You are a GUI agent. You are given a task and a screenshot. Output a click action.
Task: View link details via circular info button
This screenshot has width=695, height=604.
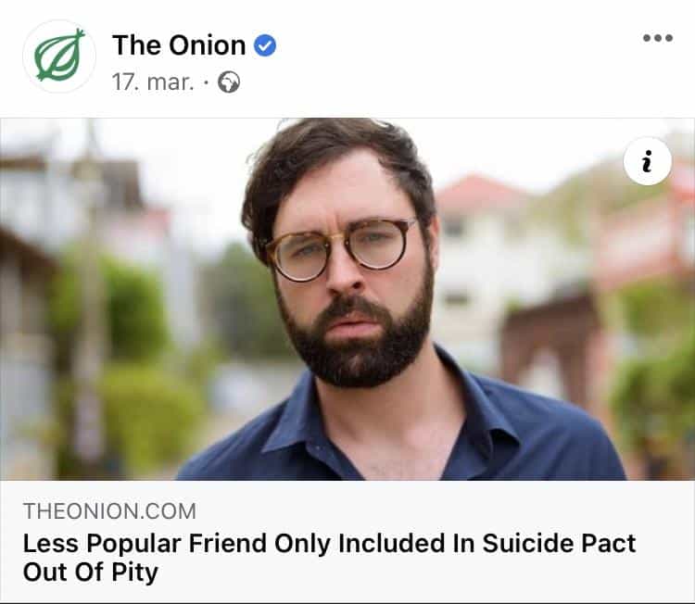(x=648, y=163)
